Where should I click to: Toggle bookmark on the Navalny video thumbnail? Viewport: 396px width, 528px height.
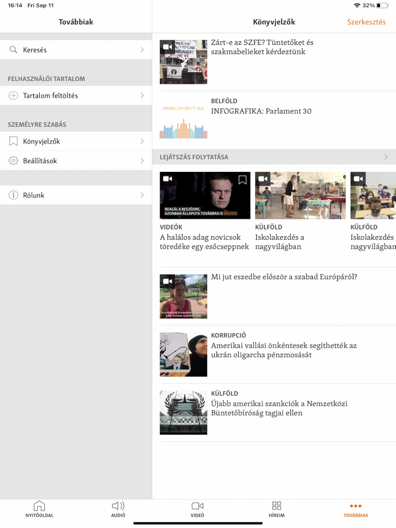click(242, 180)
